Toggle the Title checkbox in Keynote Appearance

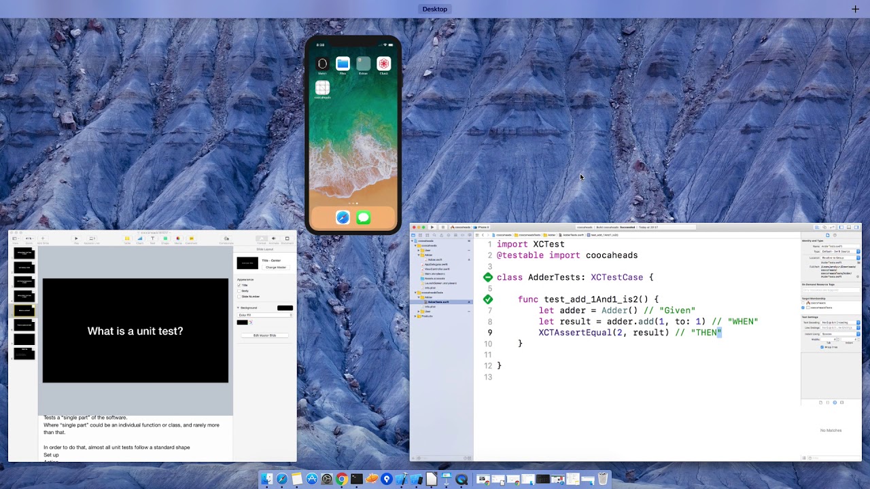coord(239,285)
